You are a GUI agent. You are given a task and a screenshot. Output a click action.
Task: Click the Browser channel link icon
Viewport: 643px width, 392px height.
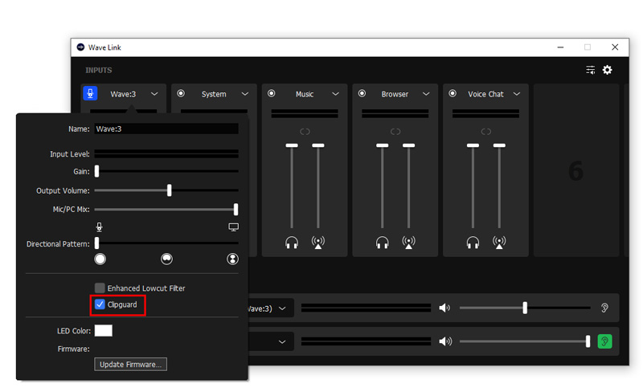click(x=395, y=132)
